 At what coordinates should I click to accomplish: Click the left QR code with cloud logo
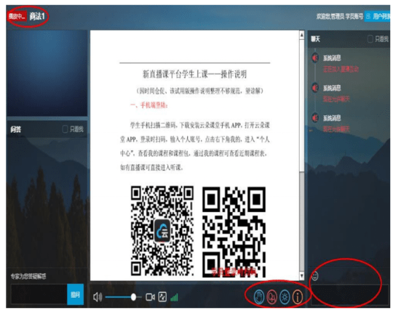coord(162,231)
